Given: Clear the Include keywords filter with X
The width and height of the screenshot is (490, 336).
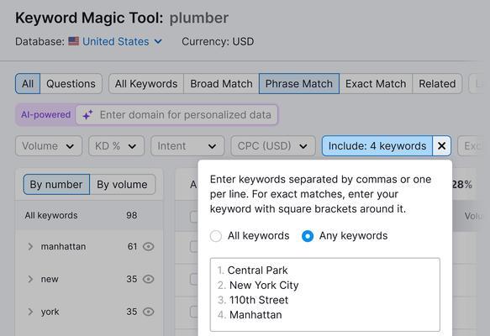Looking at the screenshot, I should pyautogui.click(x=441, y=146).
